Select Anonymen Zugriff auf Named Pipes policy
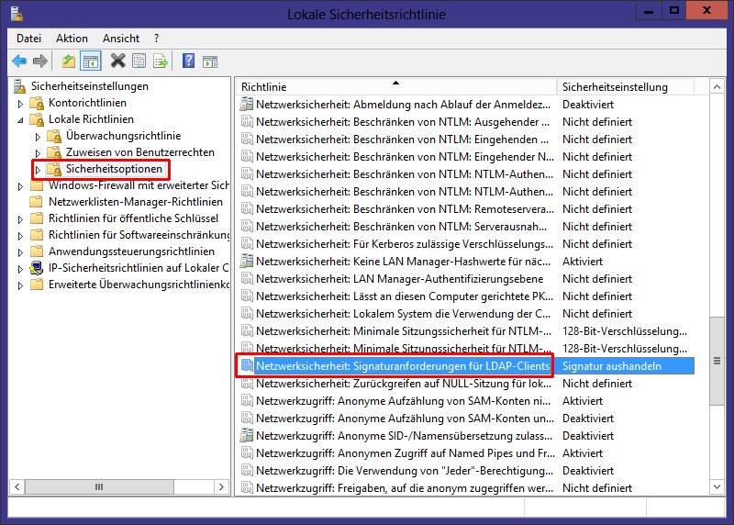 [406, 453]
